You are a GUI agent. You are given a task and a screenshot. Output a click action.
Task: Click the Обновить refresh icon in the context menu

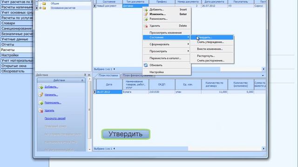click(x=146, y=65)
